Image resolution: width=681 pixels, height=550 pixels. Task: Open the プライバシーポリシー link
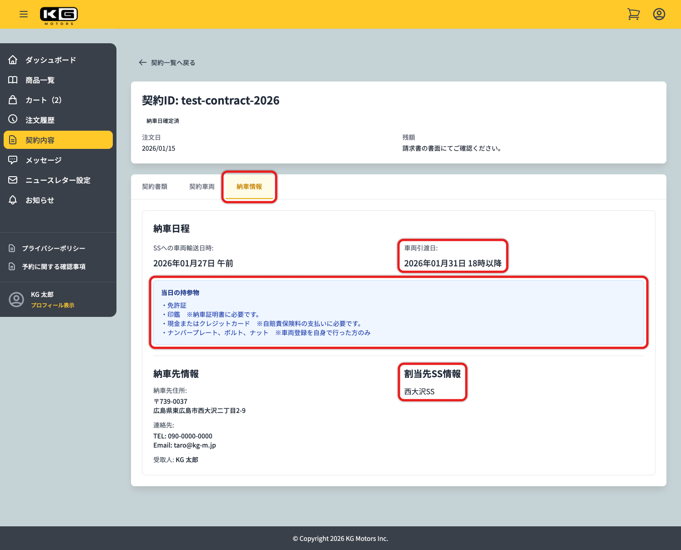pos(54,249)
